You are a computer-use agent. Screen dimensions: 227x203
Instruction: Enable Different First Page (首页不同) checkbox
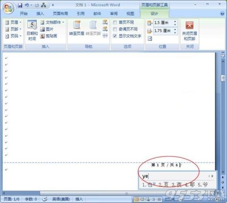tap(115, 22)
